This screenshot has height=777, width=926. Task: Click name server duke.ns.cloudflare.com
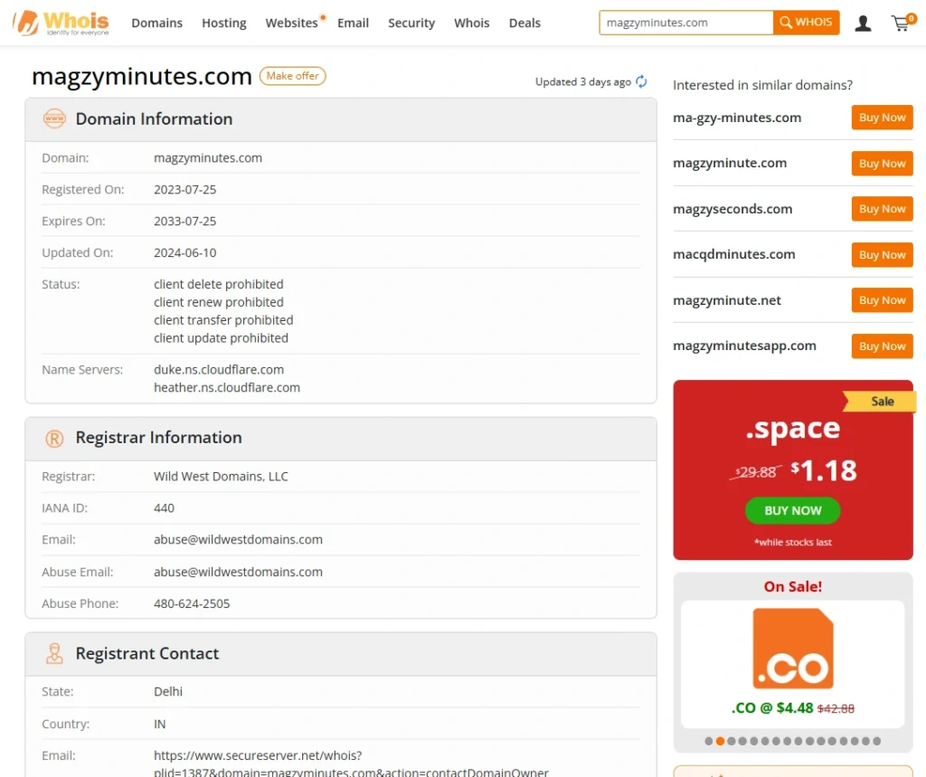pyautogui.click(x=219, y=369)
